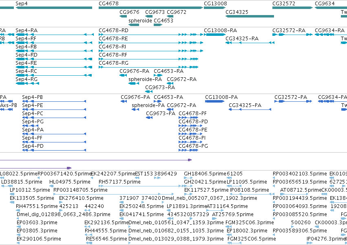Select the CG9634 gene label
Image resolution: width=347 pixels, height=245 pixels.
click(x=325, y=4)
